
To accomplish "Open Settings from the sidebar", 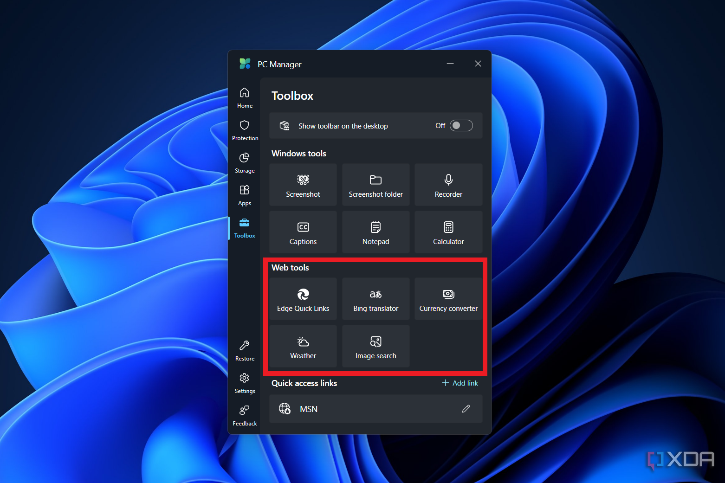I will click(x=245, y=383).
